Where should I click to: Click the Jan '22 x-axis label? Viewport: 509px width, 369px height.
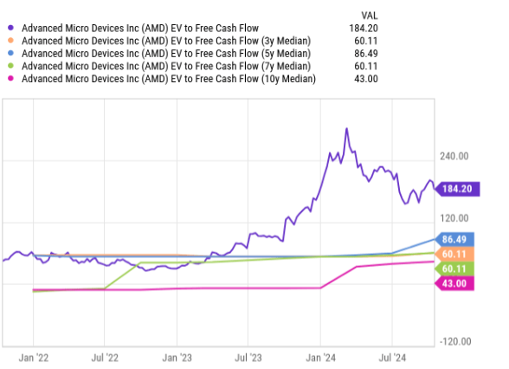pyautogui.click(x=34, y=358)
